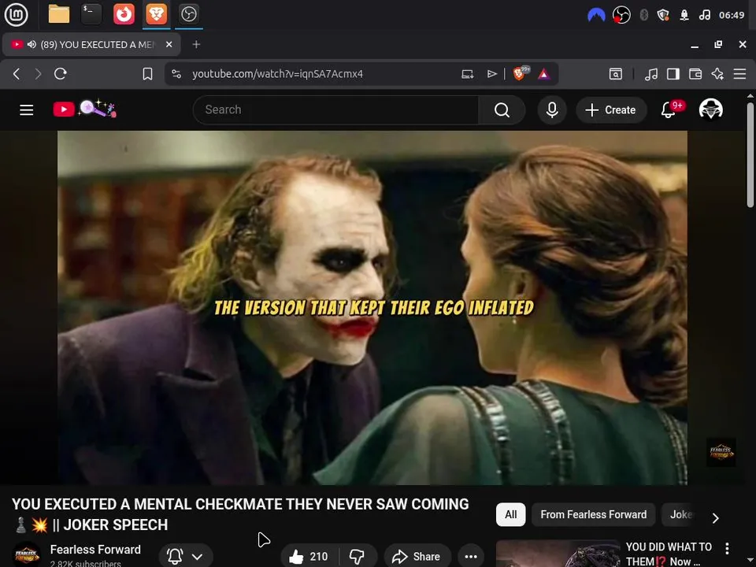Launch the Terminal from the panel
The width and height of the screenshot is (756, 567).
(x=91, y=14)
